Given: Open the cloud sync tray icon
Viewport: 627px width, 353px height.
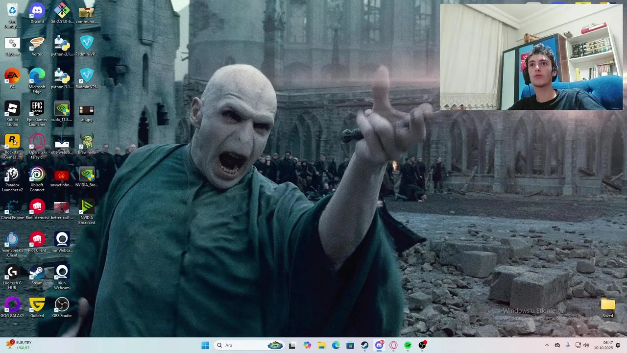Looking at the screenshot, I should click(557, 345).
